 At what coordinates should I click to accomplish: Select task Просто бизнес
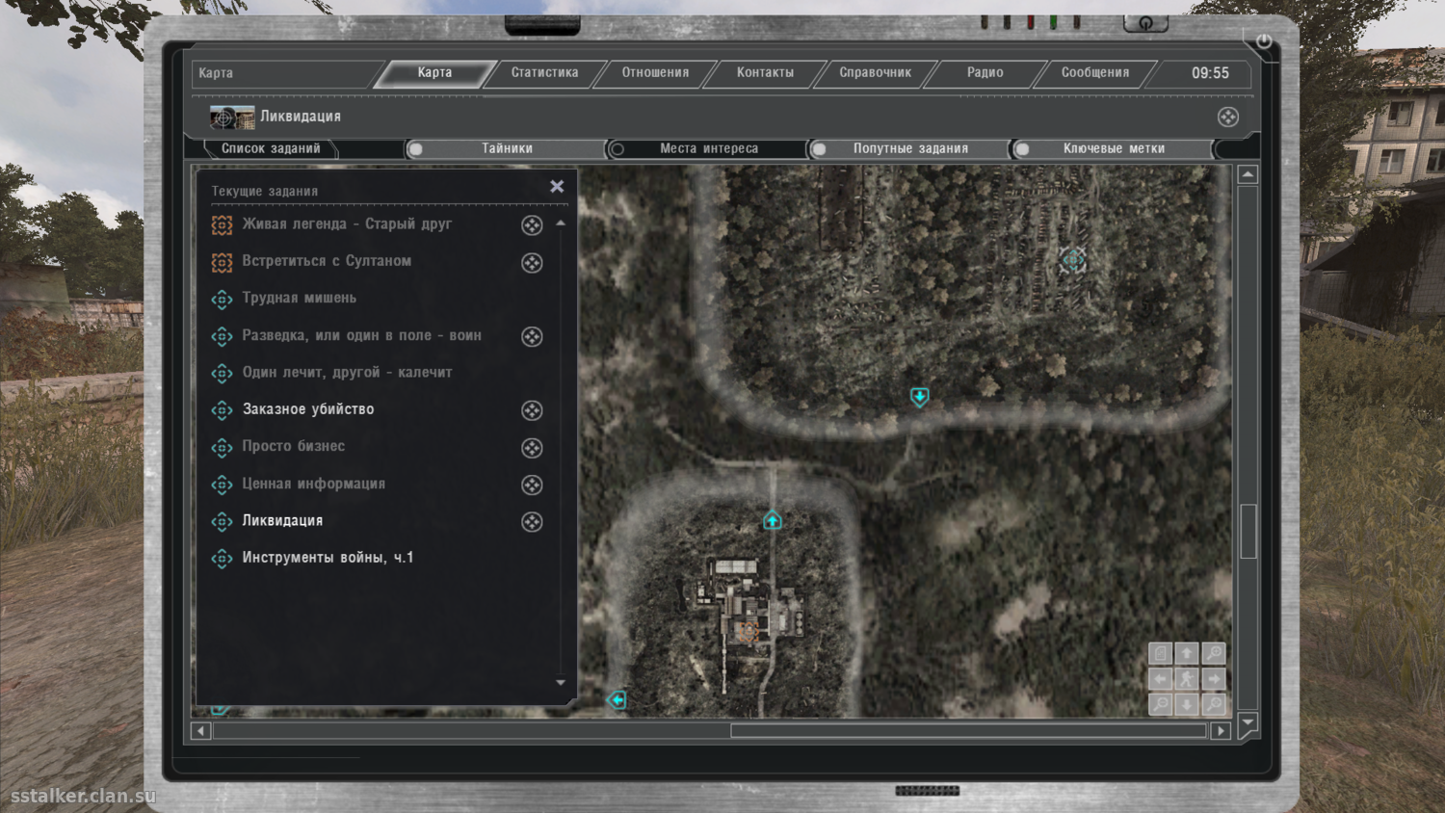coord(293,447)
